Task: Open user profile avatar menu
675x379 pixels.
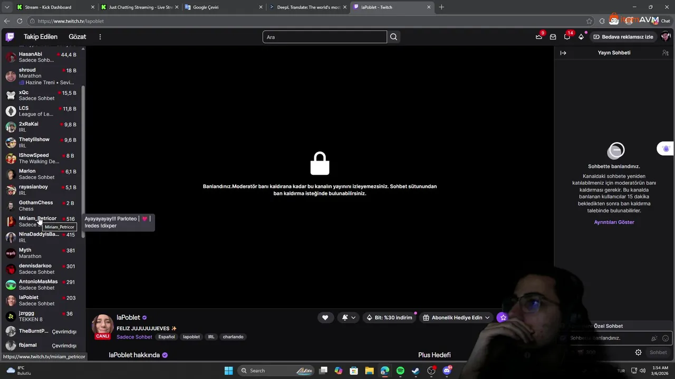Action: coord(666,37)
